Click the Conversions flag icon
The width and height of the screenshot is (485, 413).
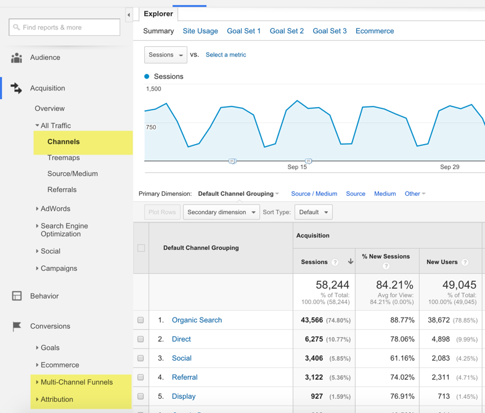pyautogui.click(x=17, y=326)
